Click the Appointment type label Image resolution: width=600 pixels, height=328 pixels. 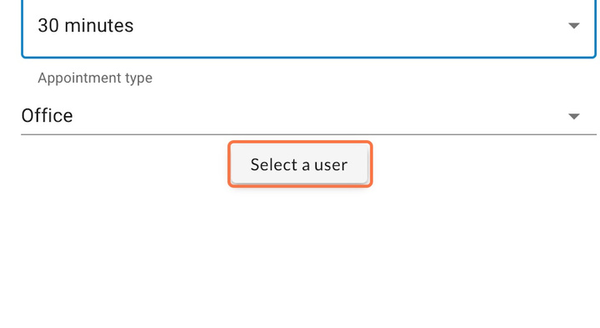click(95, 78)
